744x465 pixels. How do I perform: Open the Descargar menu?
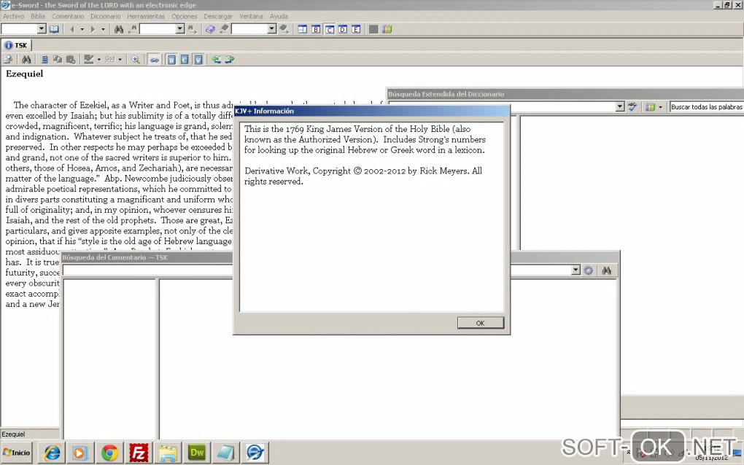tap(218, 16)
